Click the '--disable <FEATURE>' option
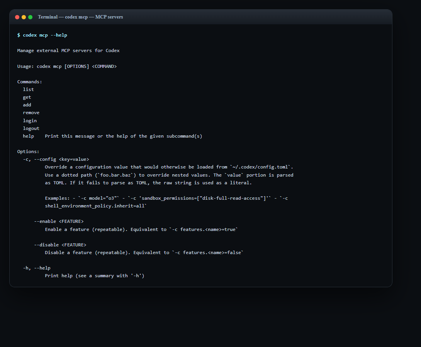Image resolution: width=421 pixels, height=347 pixels. (60, 245)
